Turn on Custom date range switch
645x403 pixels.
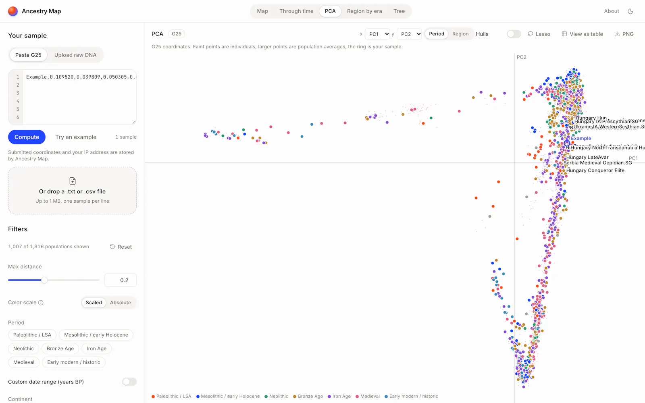click(x=129, y=382)
